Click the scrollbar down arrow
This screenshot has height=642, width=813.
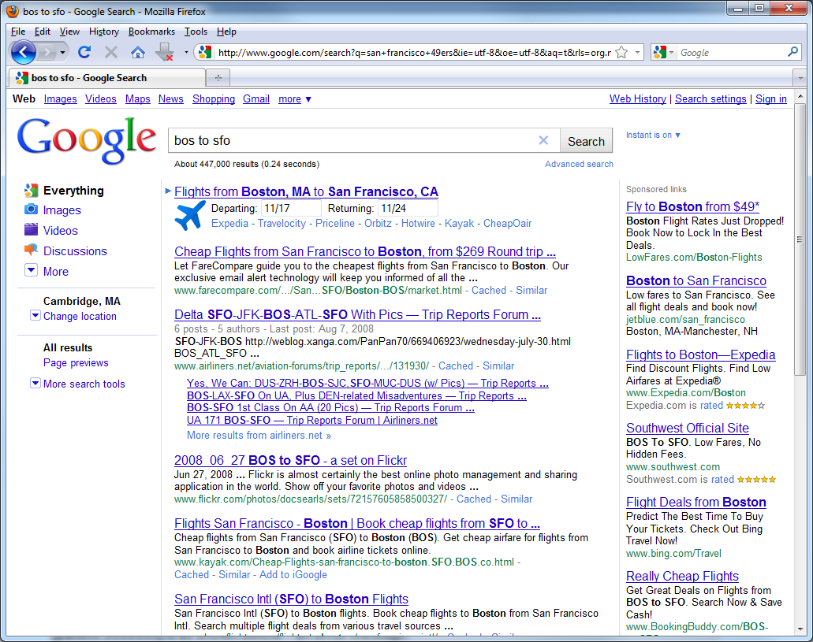click(x=800, y=629)
